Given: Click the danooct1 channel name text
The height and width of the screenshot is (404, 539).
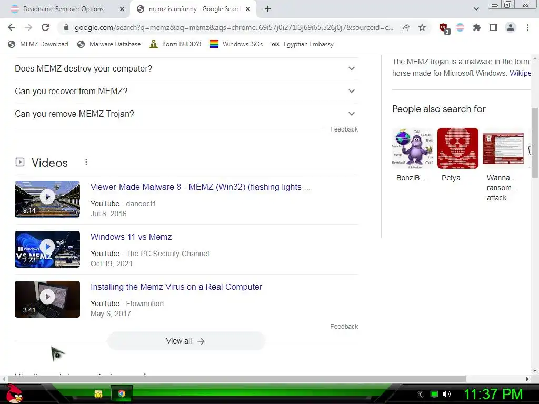Looking at the screenshot, I should tap(141, 204).
